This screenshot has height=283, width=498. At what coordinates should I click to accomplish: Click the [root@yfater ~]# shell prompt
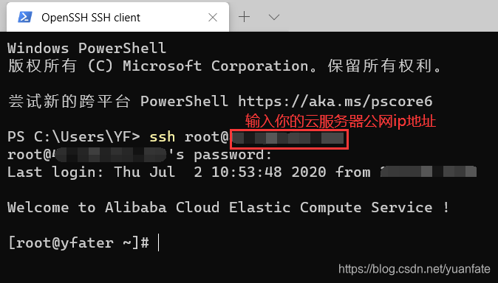coord(78,243)
